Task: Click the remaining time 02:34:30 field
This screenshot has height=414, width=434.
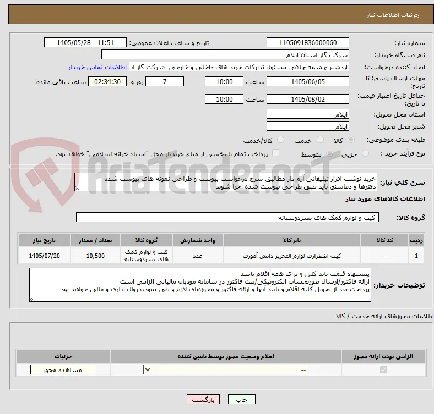Action: (x=107, y=82)
